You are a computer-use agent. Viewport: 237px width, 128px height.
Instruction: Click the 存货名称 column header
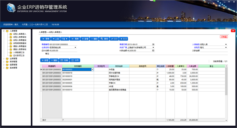click(x=119, y=66)
